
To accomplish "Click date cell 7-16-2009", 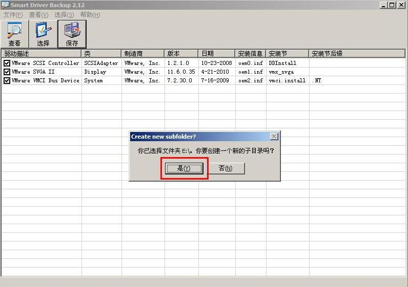I will click(x=215, y=80).
